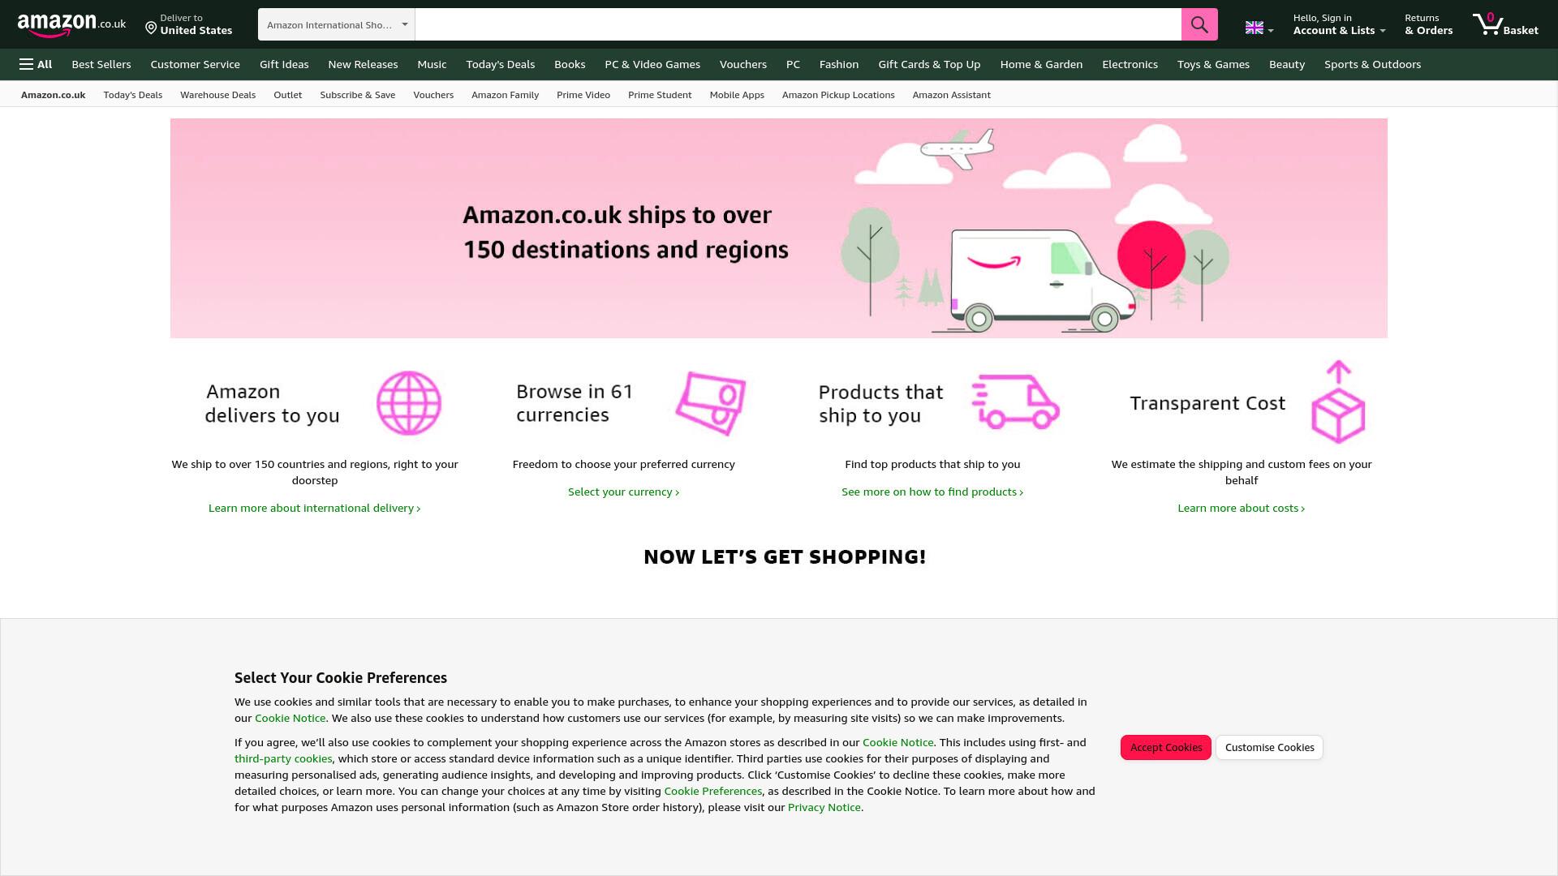Expand the Account & Lists menu
Screen dimensions: 1558x876
1339,24
